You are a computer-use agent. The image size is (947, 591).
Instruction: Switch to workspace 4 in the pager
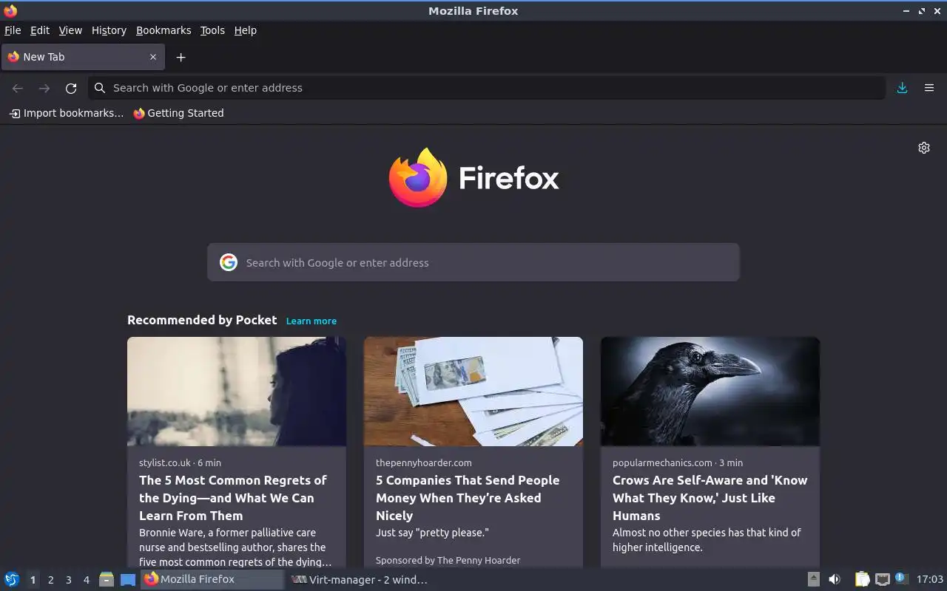click(x=86, y=580)
